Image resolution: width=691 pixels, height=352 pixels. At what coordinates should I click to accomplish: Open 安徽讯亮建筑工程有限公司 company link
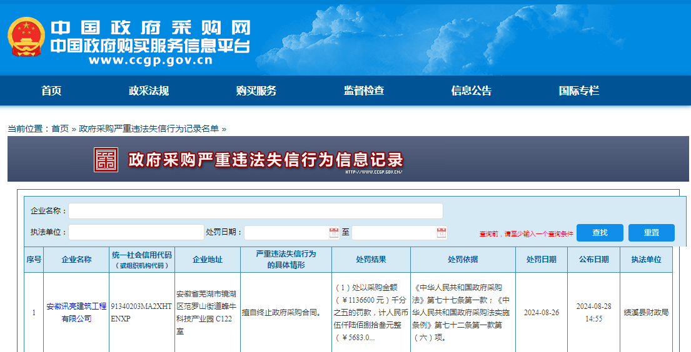pos(76,312)
